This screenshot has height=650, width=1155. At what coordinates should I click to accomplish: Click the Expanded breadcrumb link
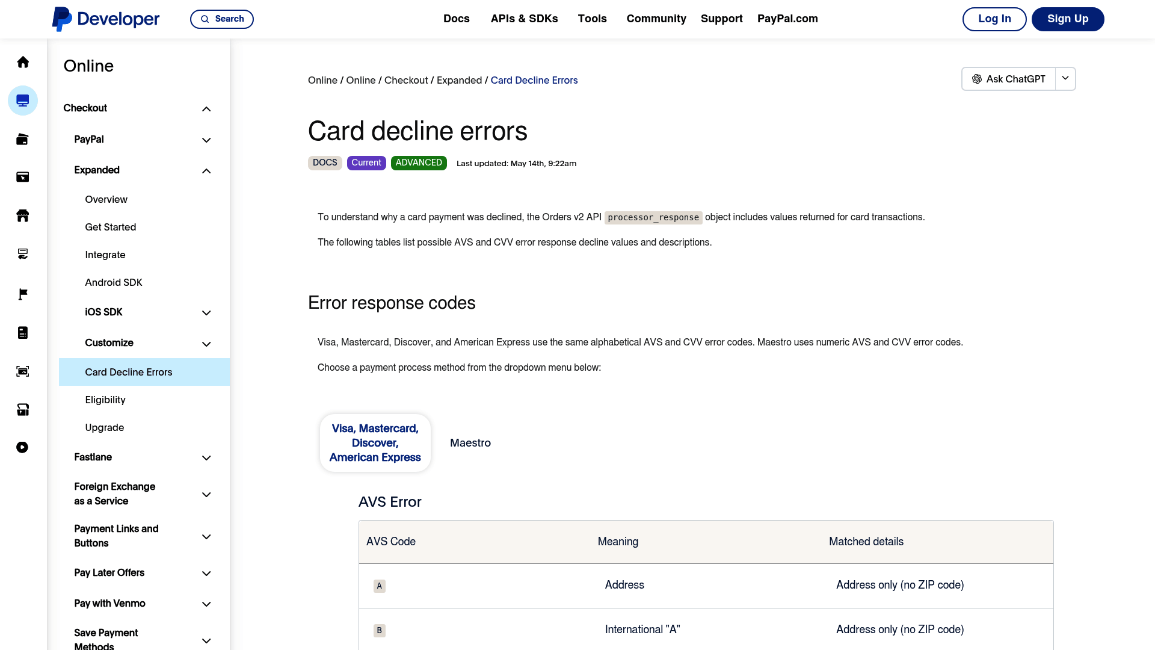click(459, 80)
